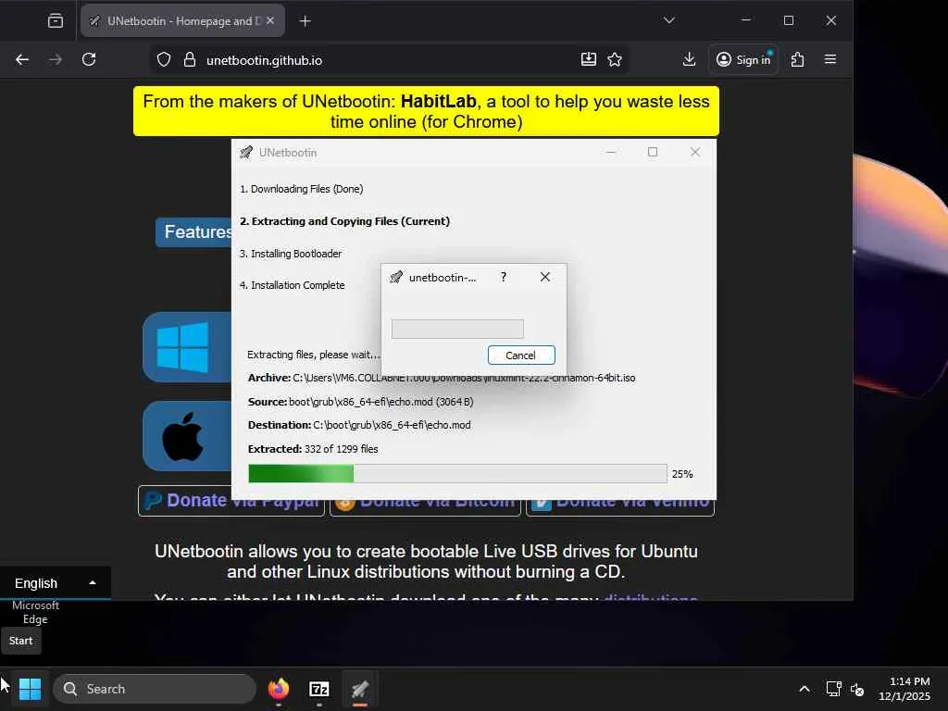The image size is (948, 711).
Task: Click Donate via Bitcoin button
Action: pos(425,501)
